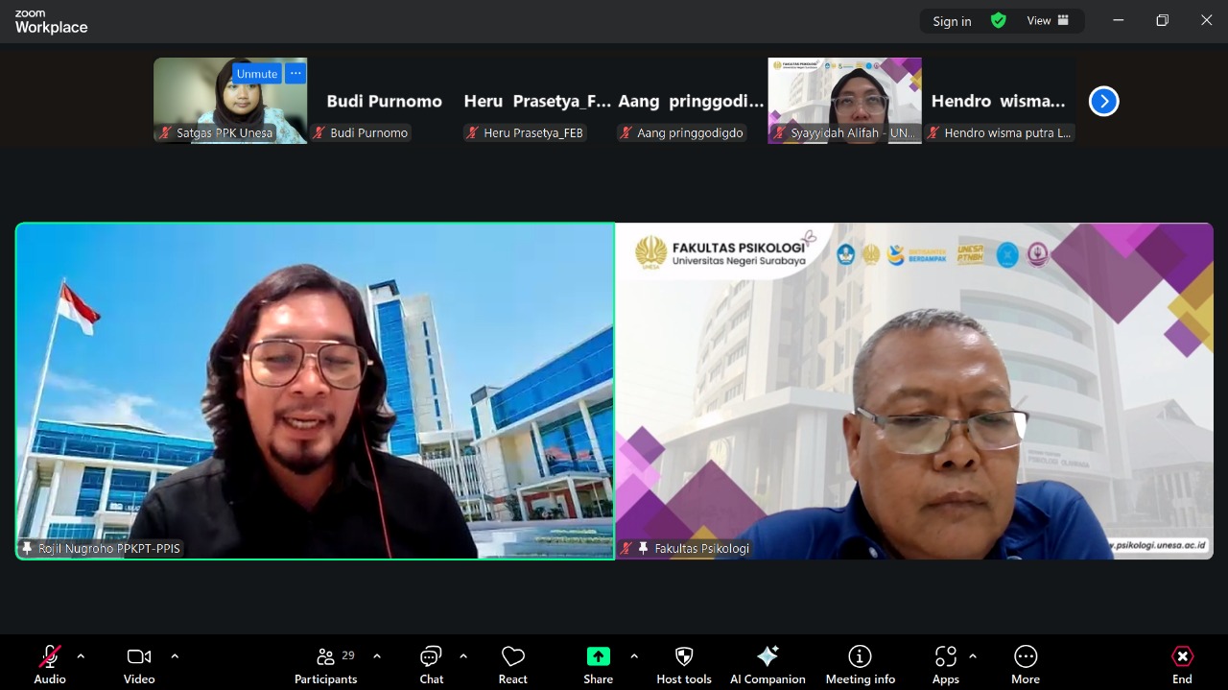
Task: Expand video options arrow
Action: click(x=175, y=656)
